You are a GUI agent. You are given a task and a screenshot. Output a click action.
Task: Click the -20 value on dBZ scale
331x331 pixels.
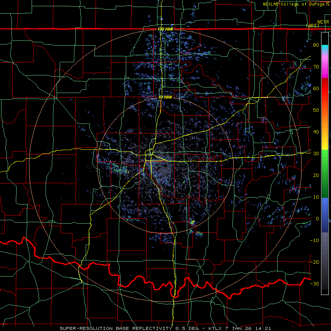pyautogui.click(x=314, y=262)
